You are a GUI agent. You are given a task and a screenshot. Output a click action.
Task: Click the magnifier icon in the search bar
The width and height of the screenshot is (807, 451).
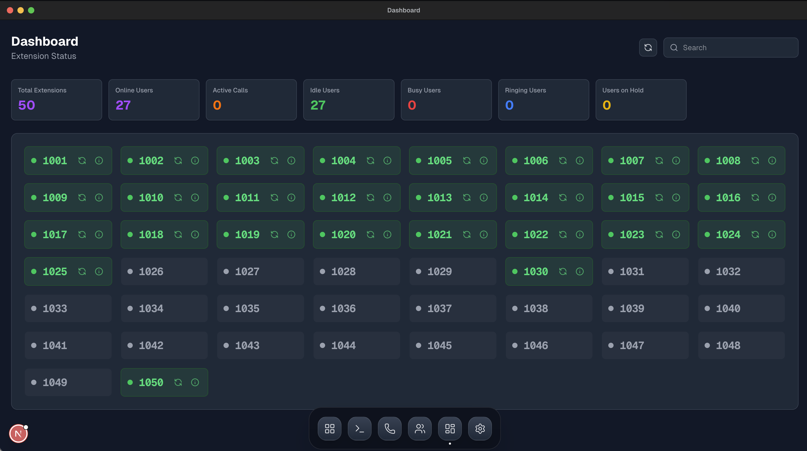pyautogui.click(x=674, y=47)
